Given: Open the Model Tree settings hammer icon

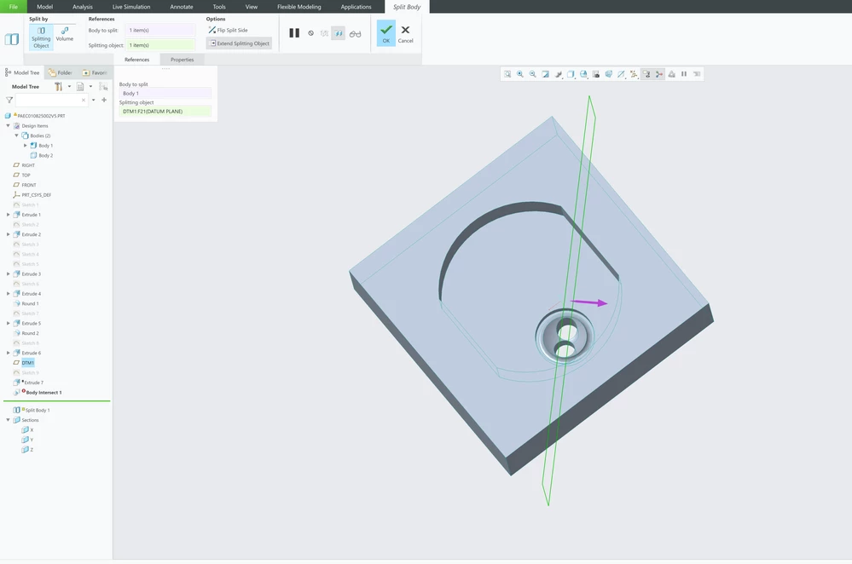Looking at the screenshot, I should click(58, 86).
